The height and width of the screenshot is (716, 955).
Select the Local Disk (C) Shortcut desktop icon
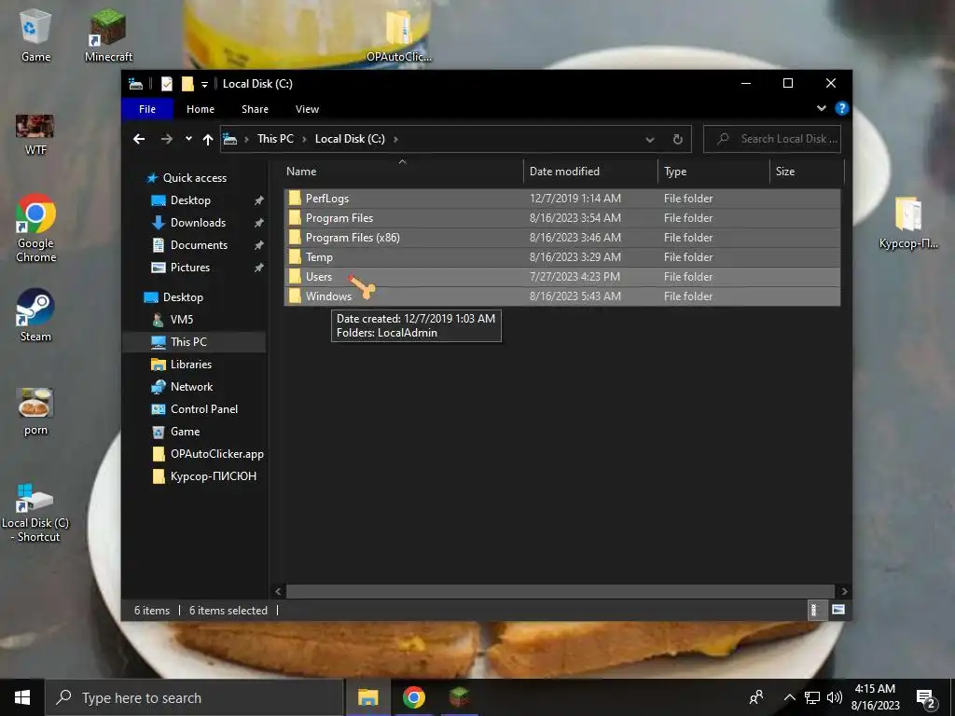pyautogui.click(x=35, y=514)
